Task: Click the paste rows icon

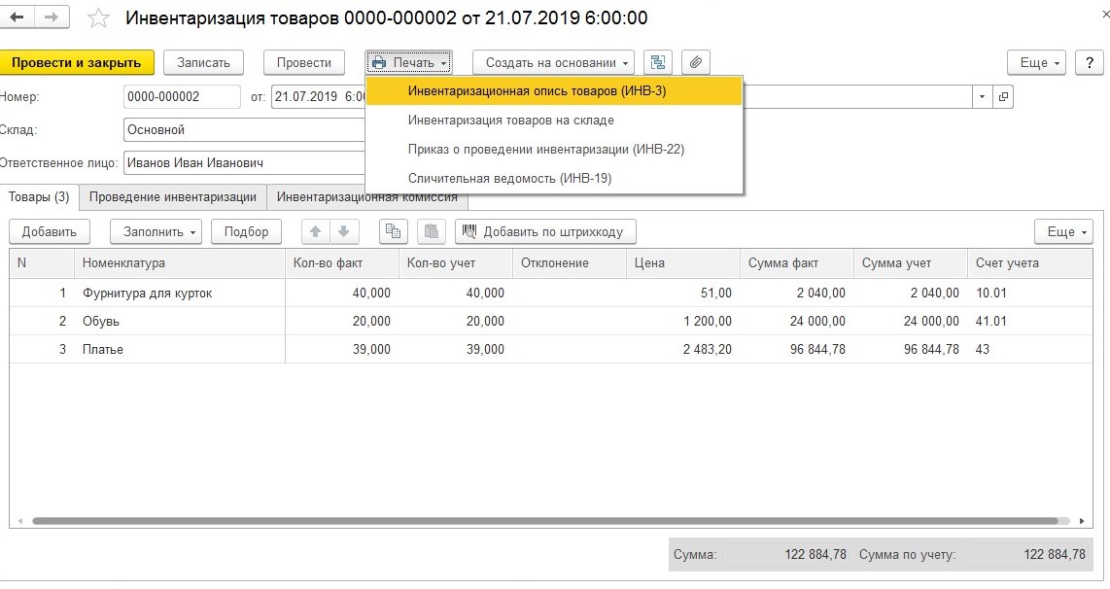Action: (x=432, y=231)
